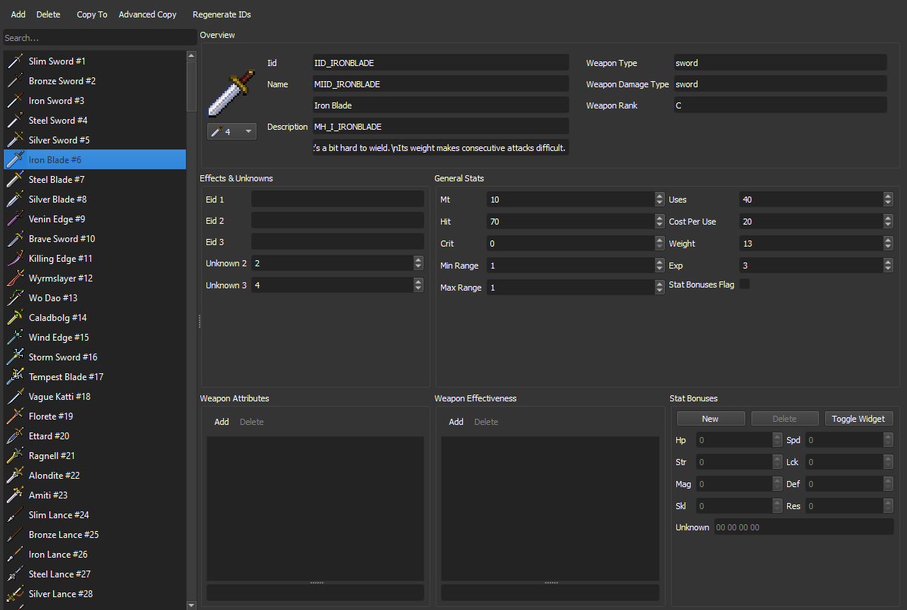Click the Toggle Widget button
907x610 pixels.
tap(859, 419)
